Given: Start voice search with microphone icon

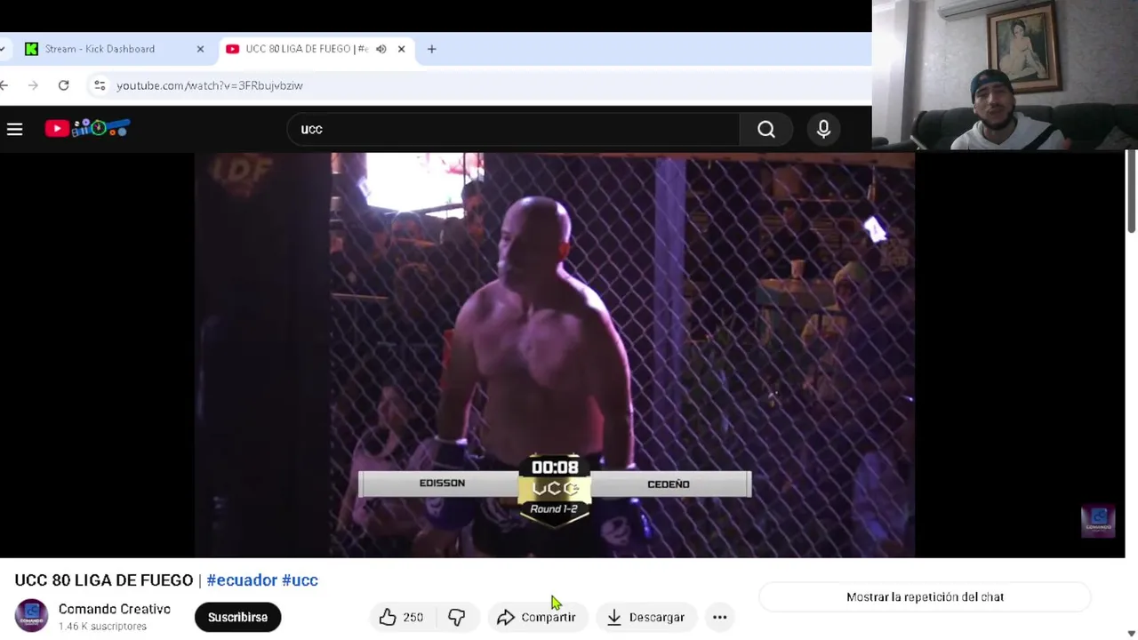Looking at the screenshot, I should click(x=823, y=130).
